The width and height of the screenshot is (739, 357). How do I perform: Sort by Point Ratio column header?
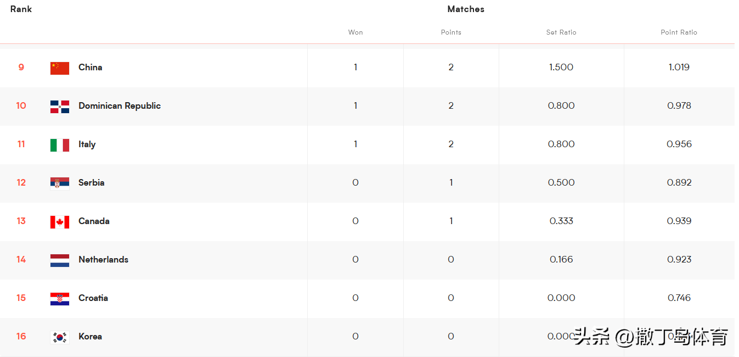tap(679, 32)
